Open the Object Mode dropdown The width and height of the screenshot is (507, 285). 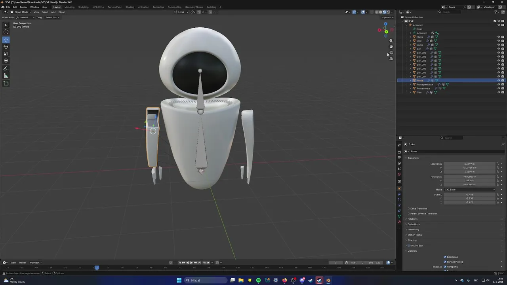tap(20, 12)
